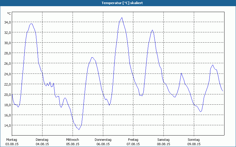Click the 30,0 y-axis tick label
The width and height of the screenshot is (236, 147).
coord(7,43)
